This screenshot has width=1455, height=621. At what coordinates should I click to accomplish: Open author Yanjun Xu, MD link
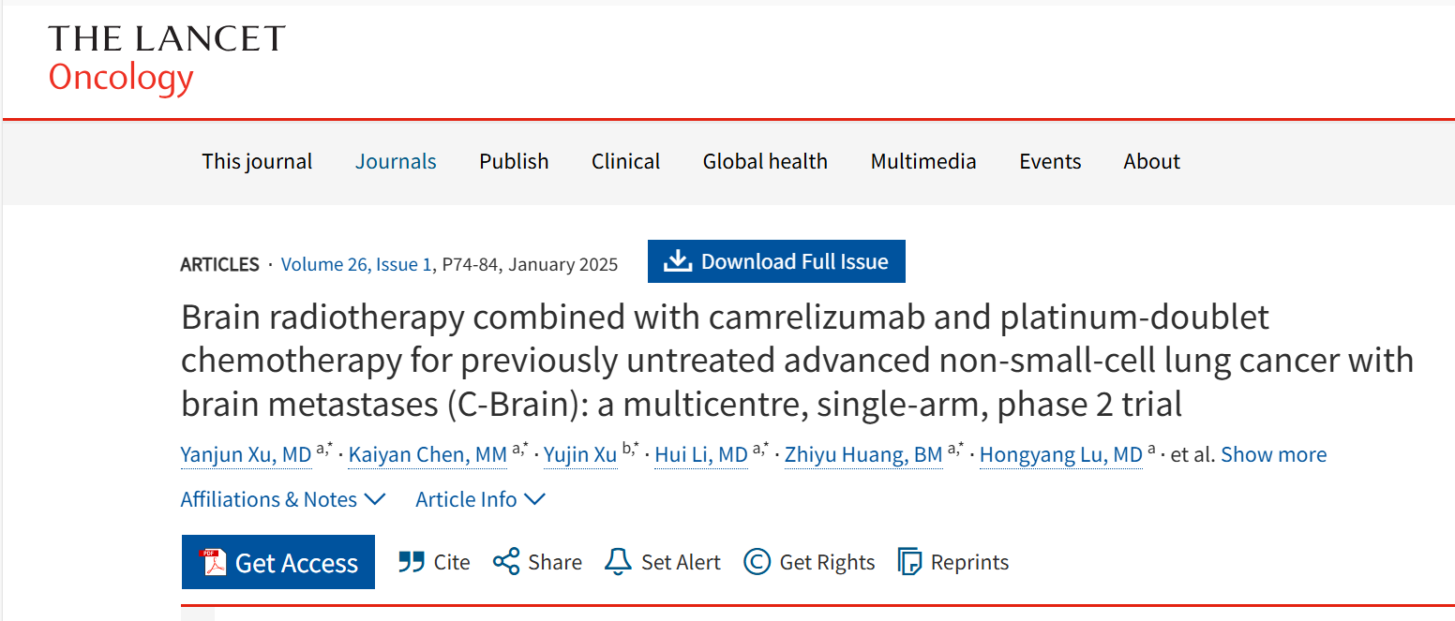click(246, 455)
